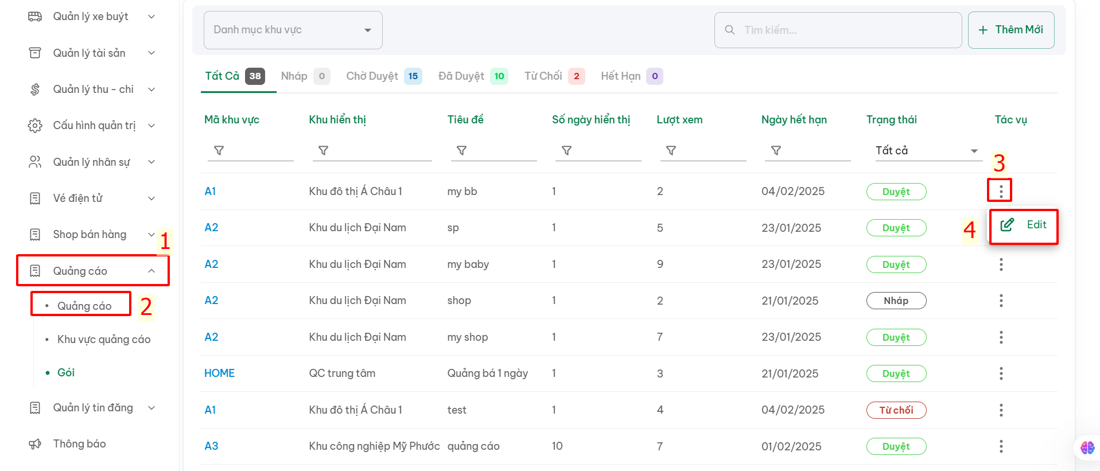This screenshot has height=471, width=1100.
Task: Open the three-dot actions menu for row A1 my bb
Action: click(x=1001, y=191)
